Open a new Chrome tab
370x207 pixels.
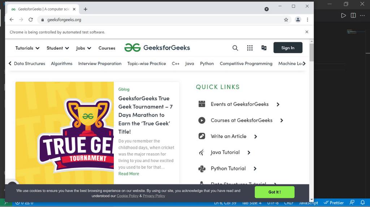point(85,9)
